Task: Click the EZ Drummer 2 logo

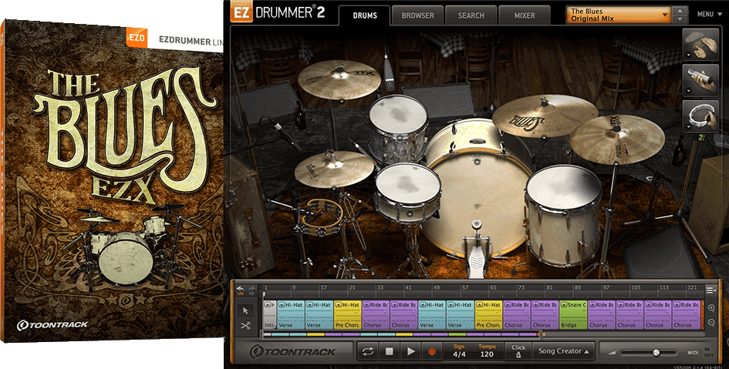Action: 278,13
